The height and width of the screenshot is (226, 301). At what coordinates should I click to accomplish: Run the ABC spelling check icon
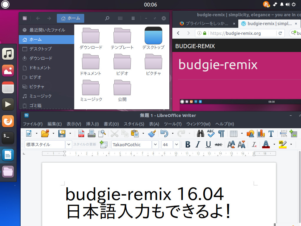(x=211, y=133)
